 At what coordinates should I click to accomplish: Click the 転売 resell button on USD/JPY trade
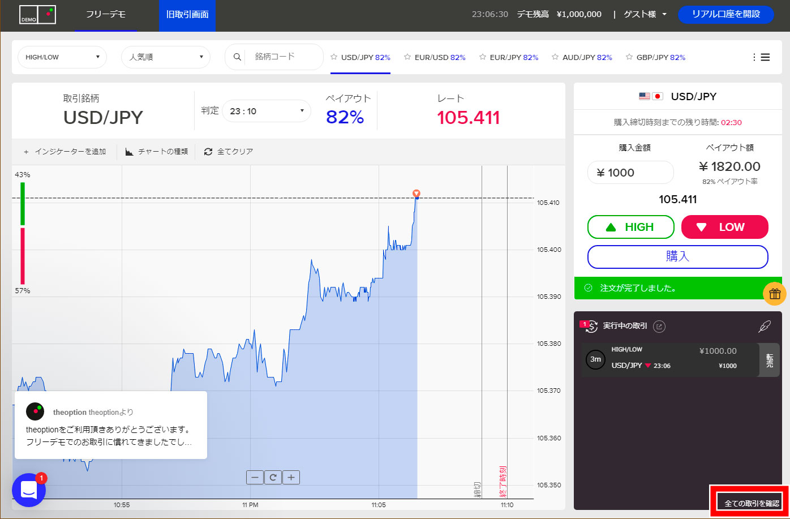pyautogui.click(x=769, y=360)
